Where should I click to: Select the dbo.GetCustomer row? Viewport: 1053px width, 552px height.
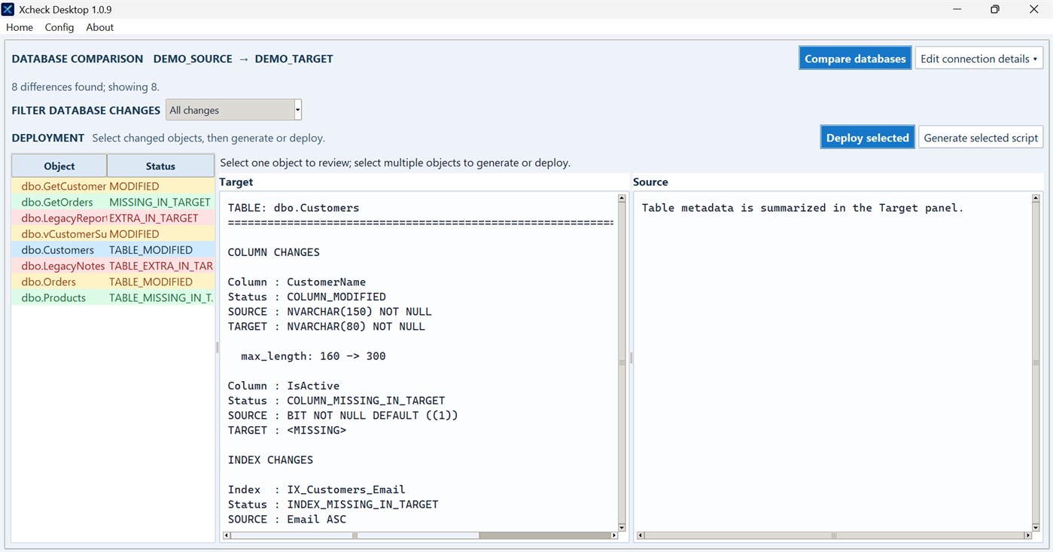click(x=113, y=186)
